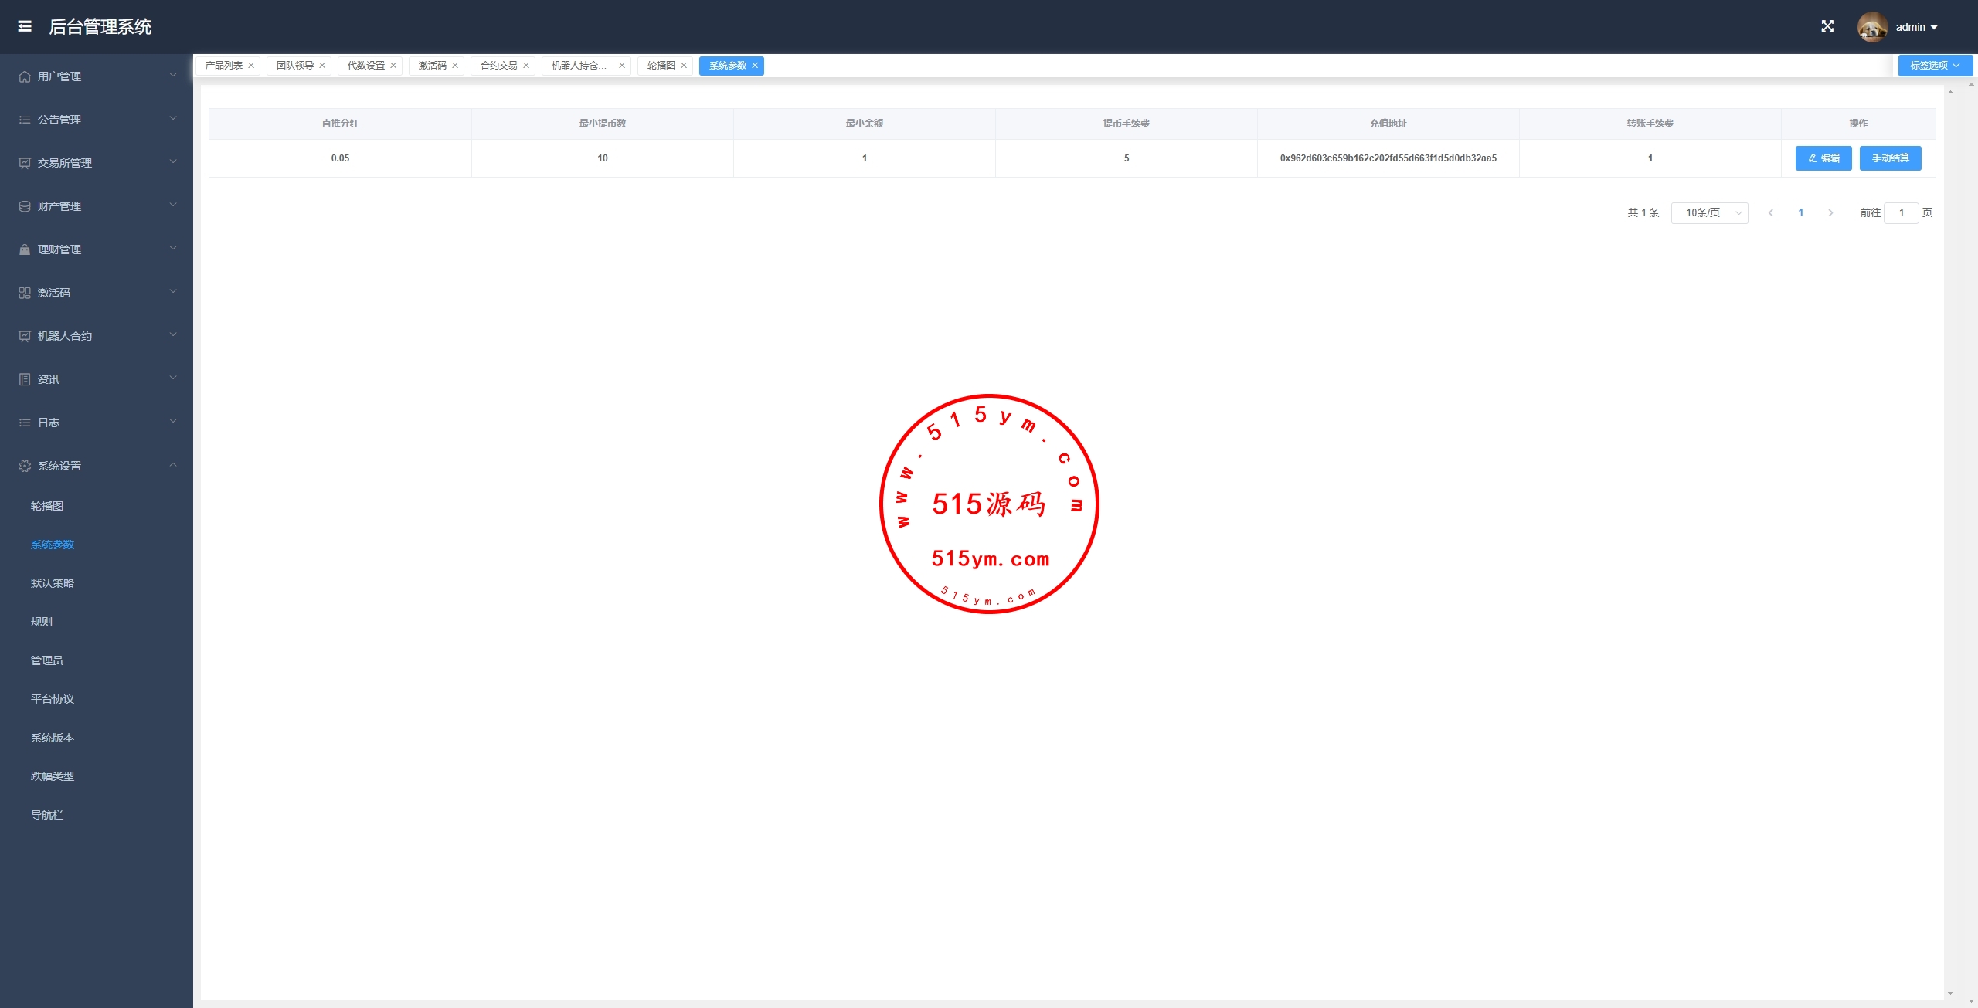The width and height of the screenshot is (1978, 1008).
Task: Click the 系统设置 gear icon
Action: 25,466
